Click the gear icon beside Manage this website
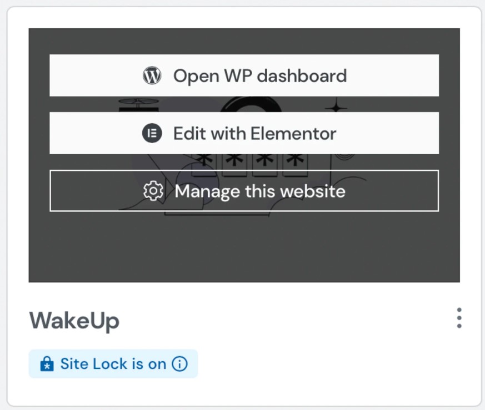Viewport: 485px width, 410px height. click(153, 191)
